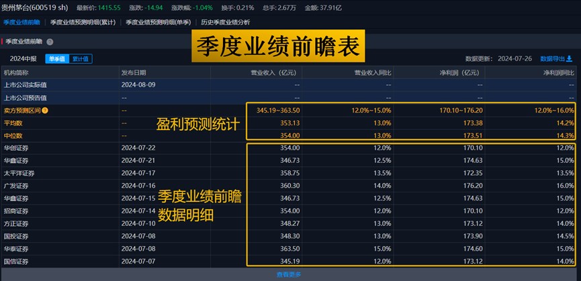The width and height of the screenshot is (581, 281).
Task: Click the 机构简称 column header
Action: pyautogui.click(x=16, y=73)
